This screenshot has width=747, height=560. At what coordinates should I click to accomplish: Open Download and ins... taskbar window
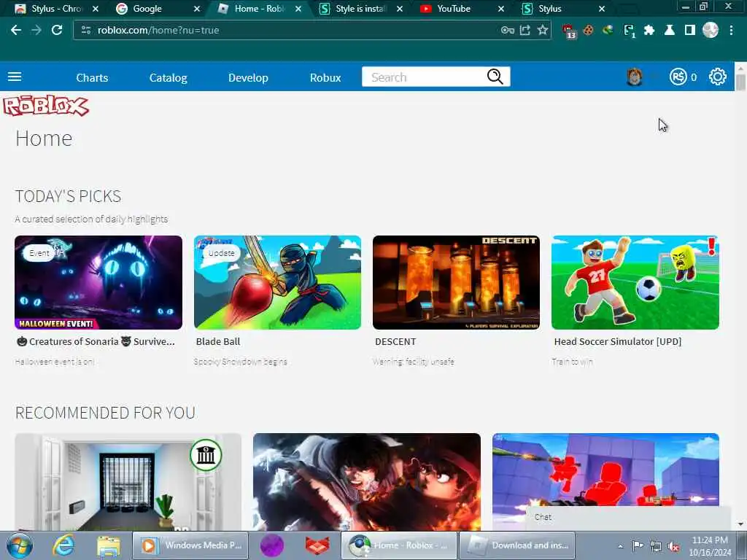516,545
